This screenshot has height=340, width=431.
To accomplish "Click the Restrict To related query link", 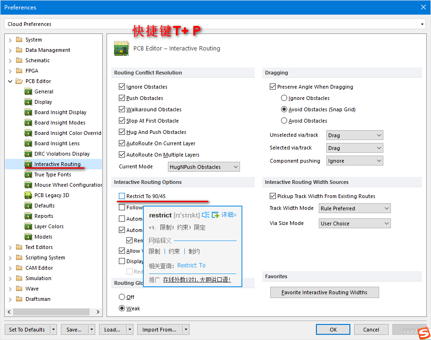I will (x=191, y=265).
